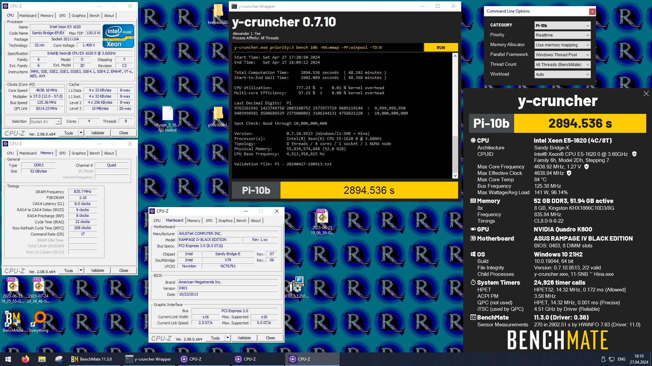
Task: Expand Tools arrow in the CPU-Z CPU window
Action: [81, 133]
